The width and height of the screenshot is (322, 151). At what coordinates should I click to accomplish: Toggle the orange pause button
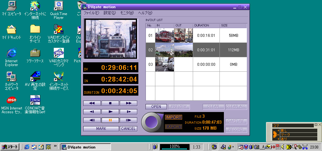point(110,120)
